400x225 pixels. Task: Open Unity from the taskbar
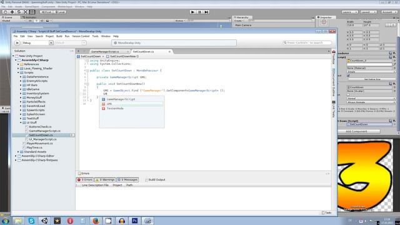(x=44, y=221)
